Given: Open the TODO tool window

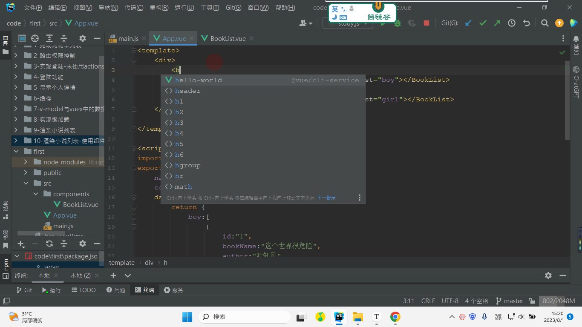Looking at the screenshot, I should pos(83,290).
